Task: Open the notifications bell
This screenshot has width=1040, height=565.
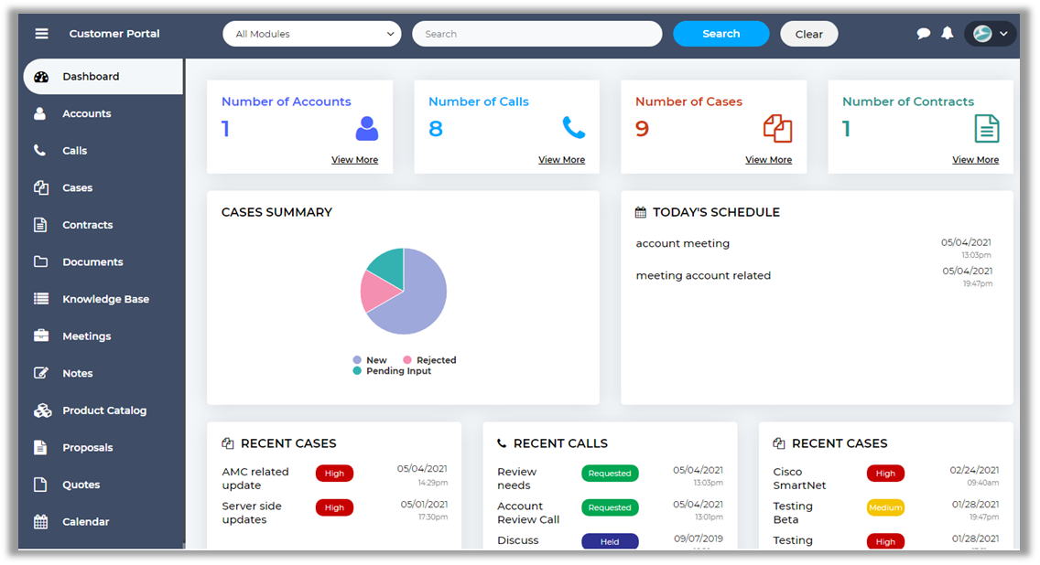Action: click(x=948, y=34)
